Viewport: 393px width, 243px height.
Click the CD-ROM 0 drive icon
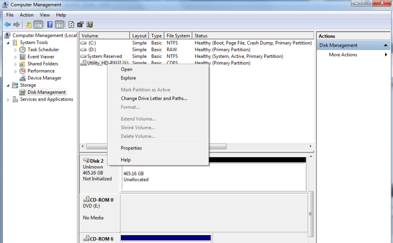pos(86,199)
